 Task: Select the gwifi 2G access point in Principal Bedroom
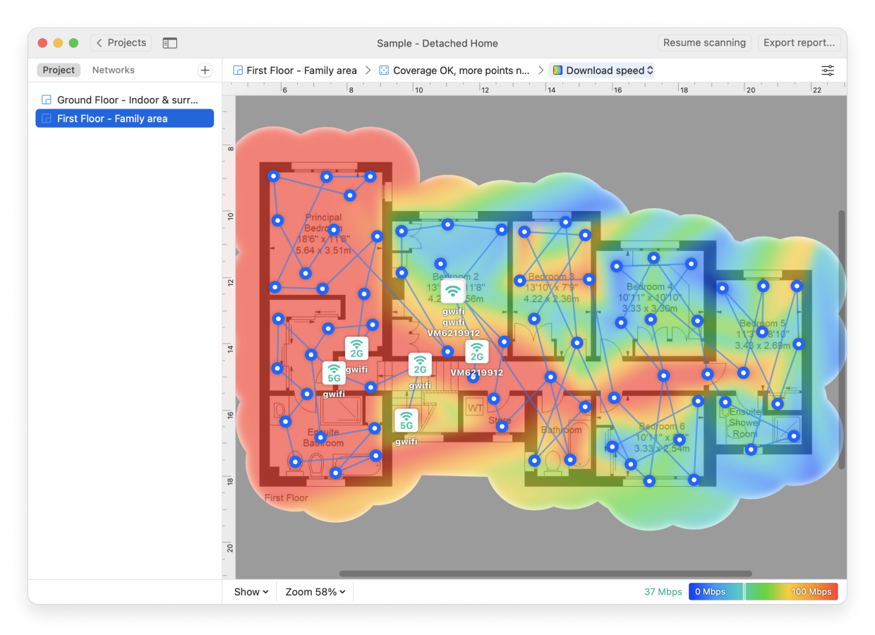(x=356, y=349)
